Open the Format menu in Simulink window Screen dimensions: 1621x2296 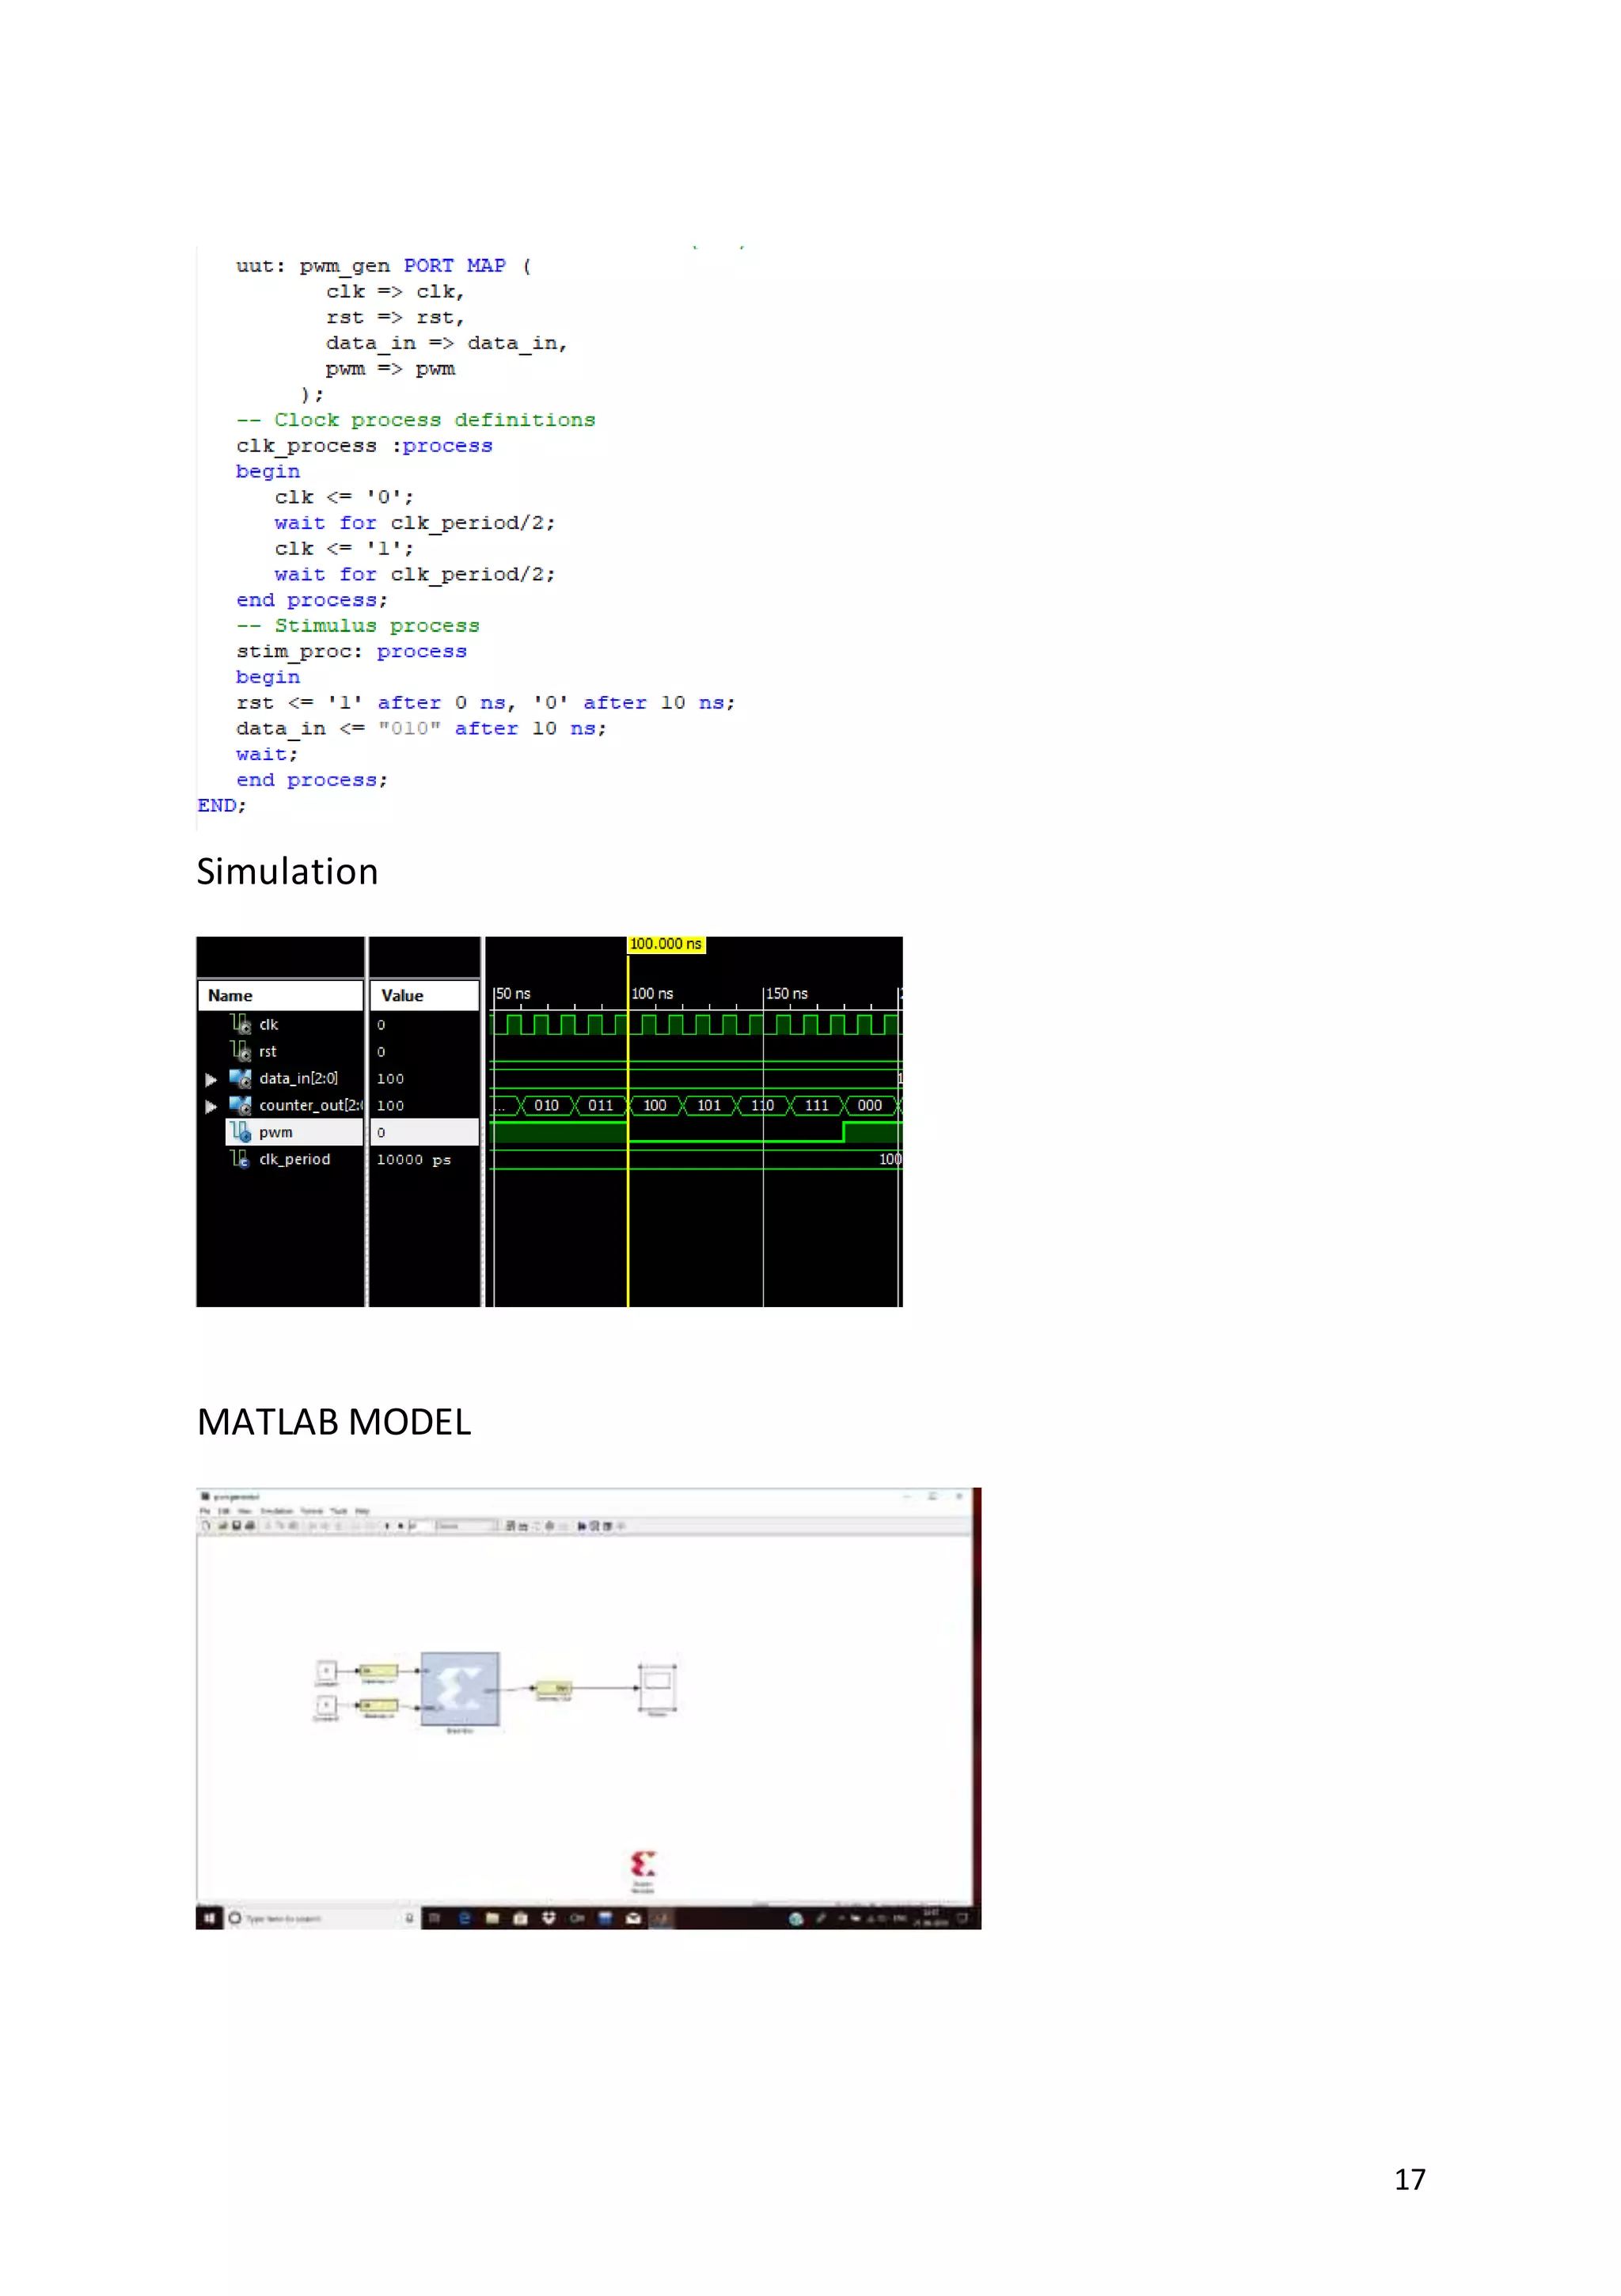coord(311,1511)
